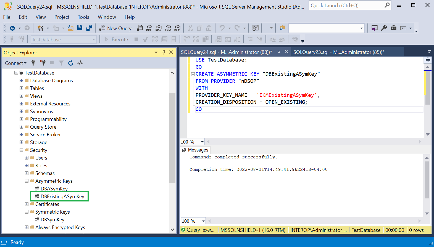Click the Open File folder icon
The width and height of the screenshot is (434, 247).
pyautogui.click(x=70, y=28)
